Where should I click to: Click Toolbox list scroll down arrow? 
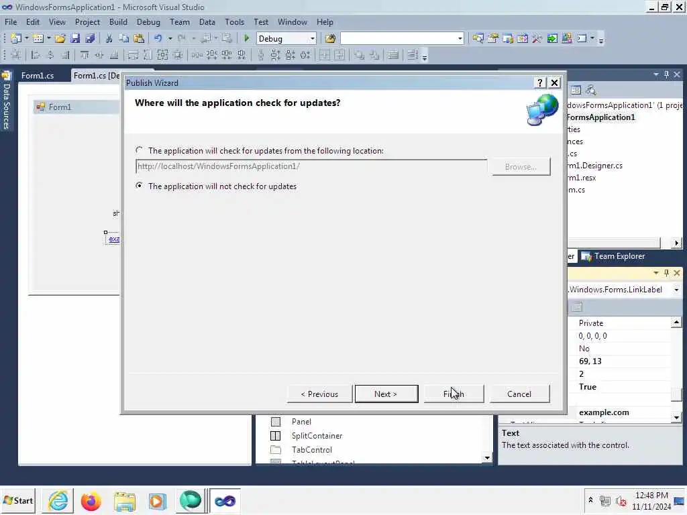[487, 458]
